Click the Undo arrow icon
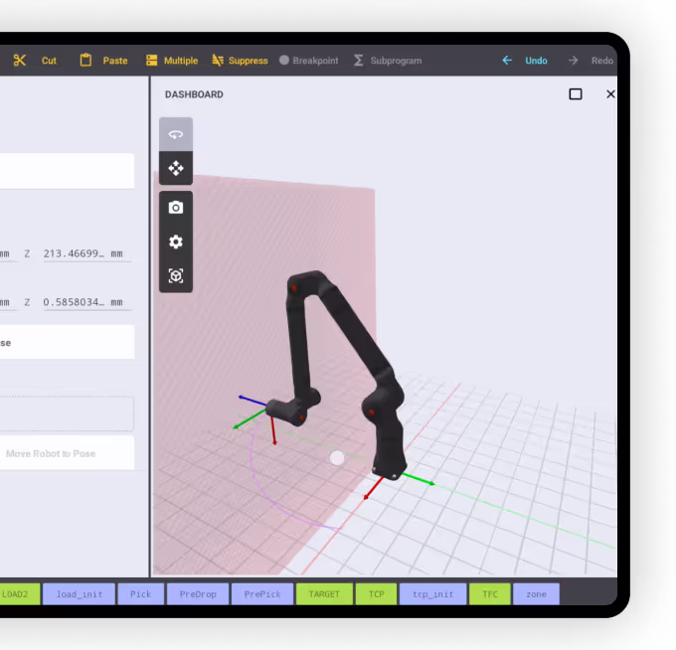 pos(507,61)
